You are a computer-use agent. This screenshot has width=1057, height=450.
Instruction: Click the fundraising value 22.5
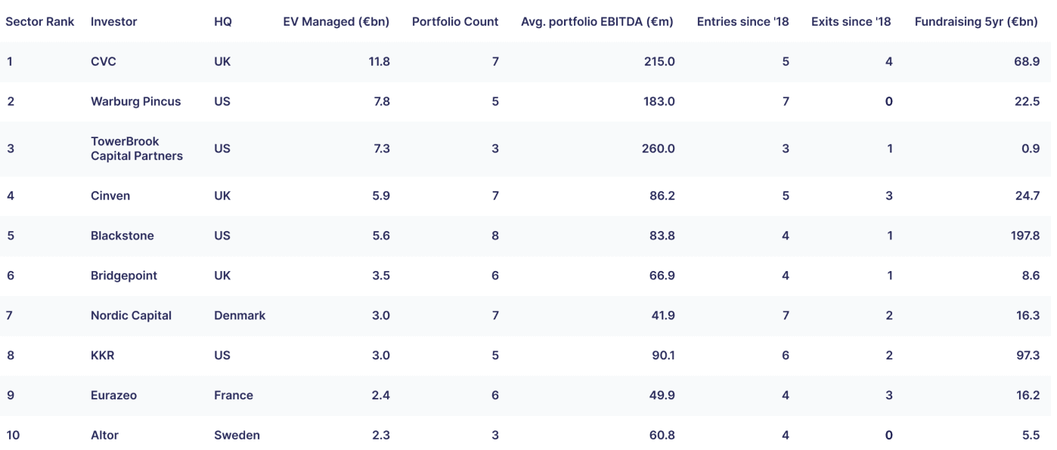click(x=1028, y=102)
